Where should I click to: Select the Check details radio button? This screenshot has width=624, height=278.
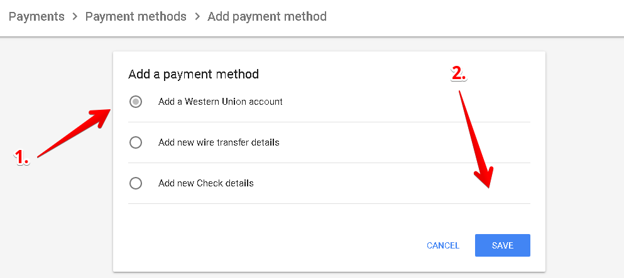pyautogui.click(x=136, y=183)
